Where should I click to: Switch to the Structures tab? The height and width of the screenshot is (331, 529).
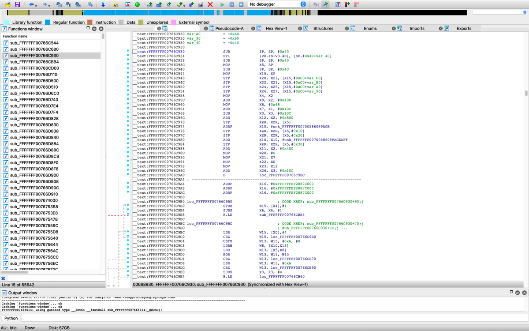coord(323,28)
